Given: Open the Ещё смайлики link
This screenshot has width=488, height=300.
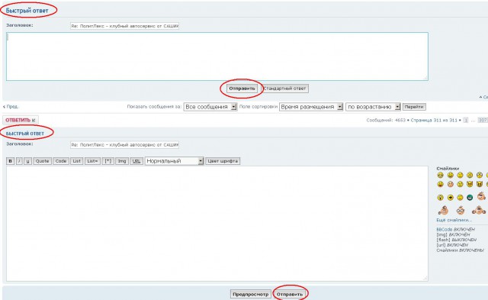Looking at the screenshot, I should point(454,220).
